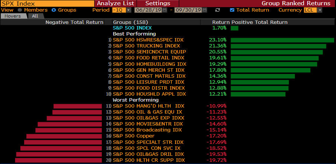Open S&P 500 TRUCKING INDEX group
This screenshot has height=164, width=336.
[146, 46]
